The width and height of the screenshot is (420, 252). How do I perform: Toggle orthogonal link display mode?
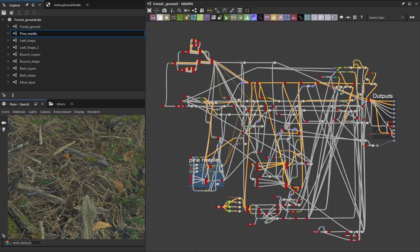click(217, 10)
